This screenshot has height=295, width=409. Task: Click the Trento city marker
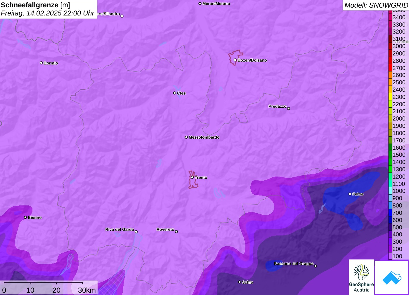pyautogui.click(x=192, y=177)
